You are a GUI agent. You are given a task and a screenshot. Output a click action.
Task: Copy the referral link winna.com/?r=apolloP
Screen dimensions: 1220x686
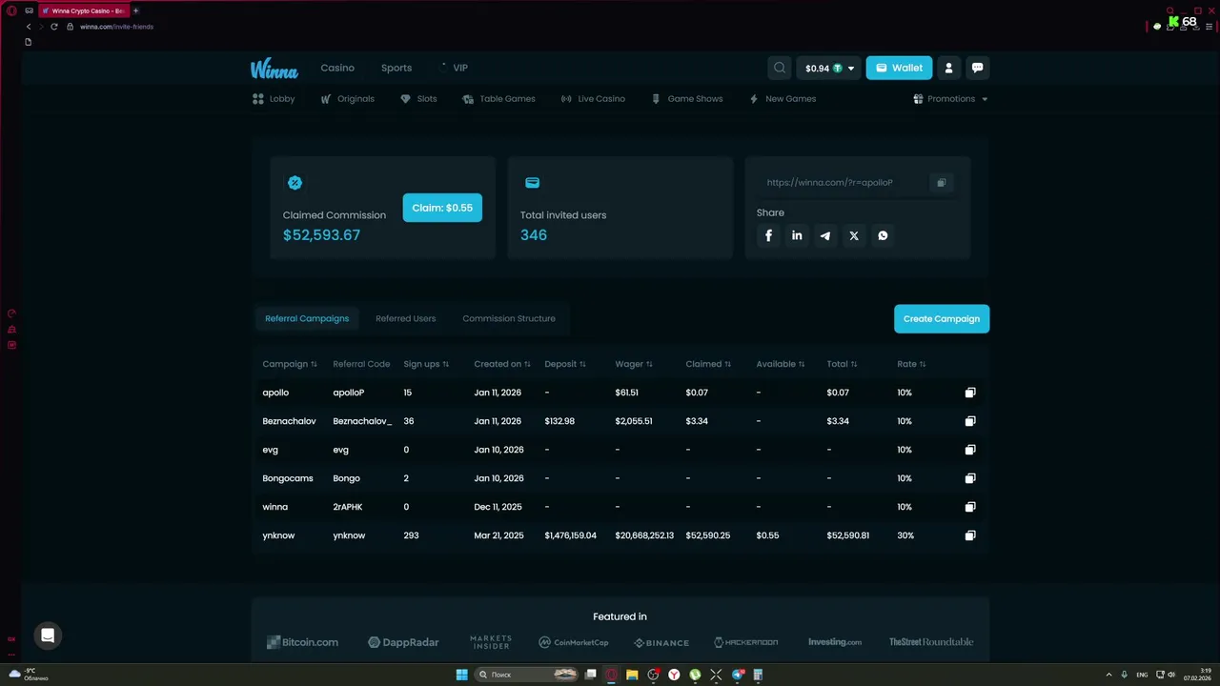[x=941, y=183]
